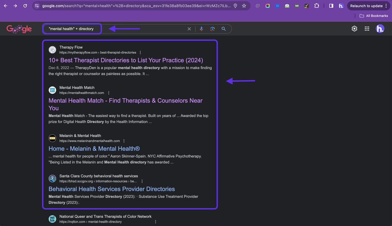The height and width of the screenshot is (226, 392).
Task: Open more options for Mental Health Match result
Action: (109, 93)
